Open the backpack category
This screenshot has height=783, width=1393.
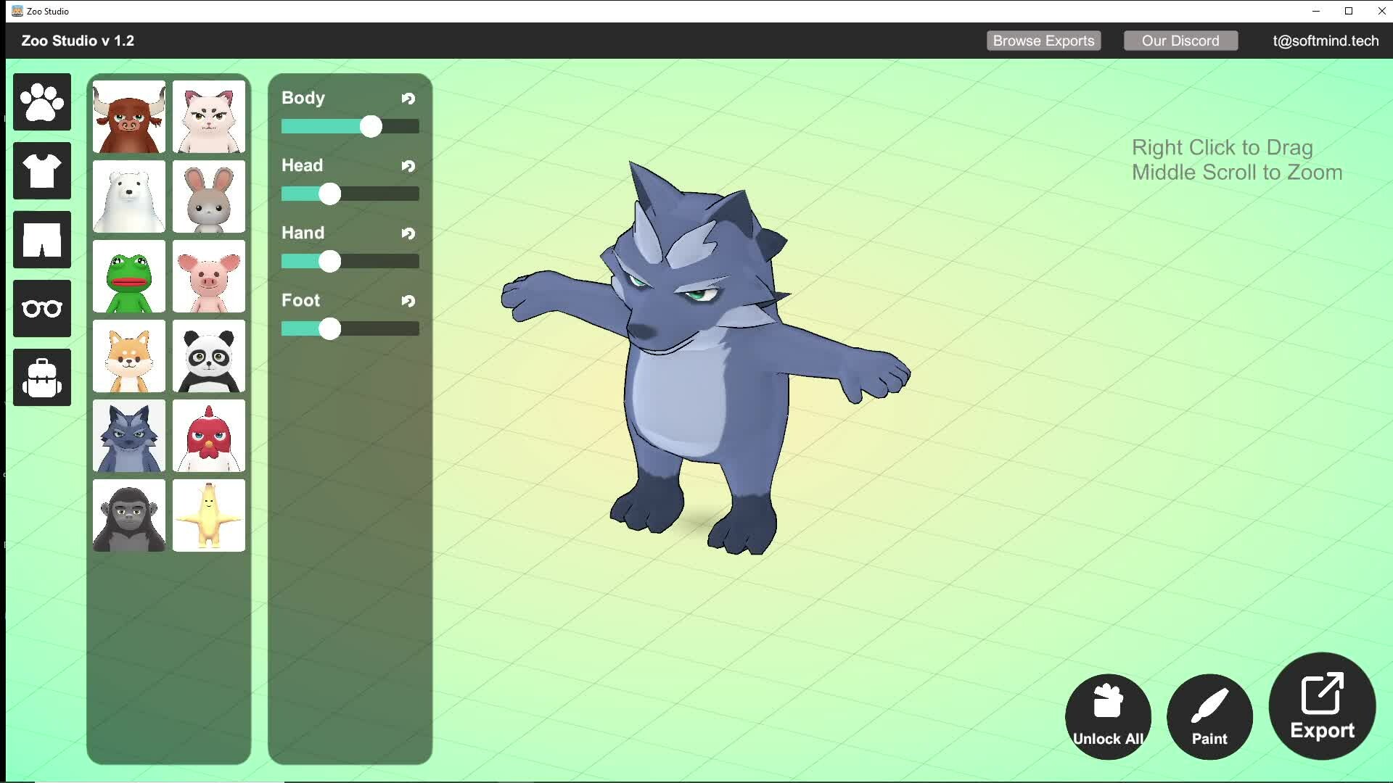coord(42,378)
